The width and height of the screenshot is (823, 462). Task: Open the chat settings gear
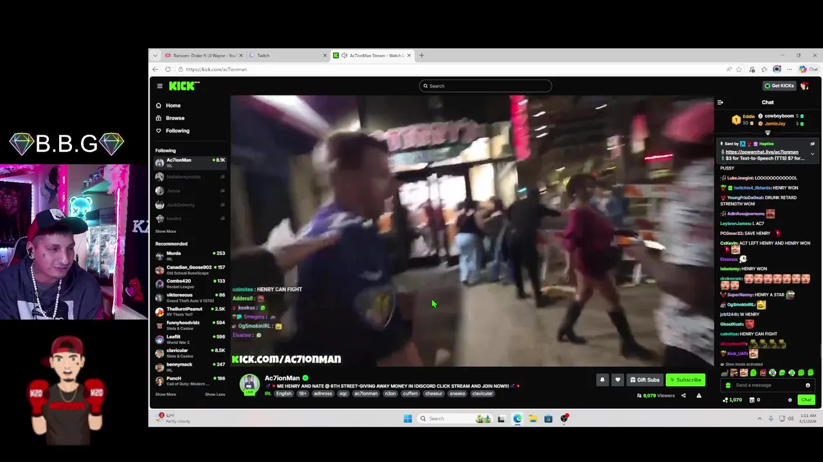pos(790,400)
